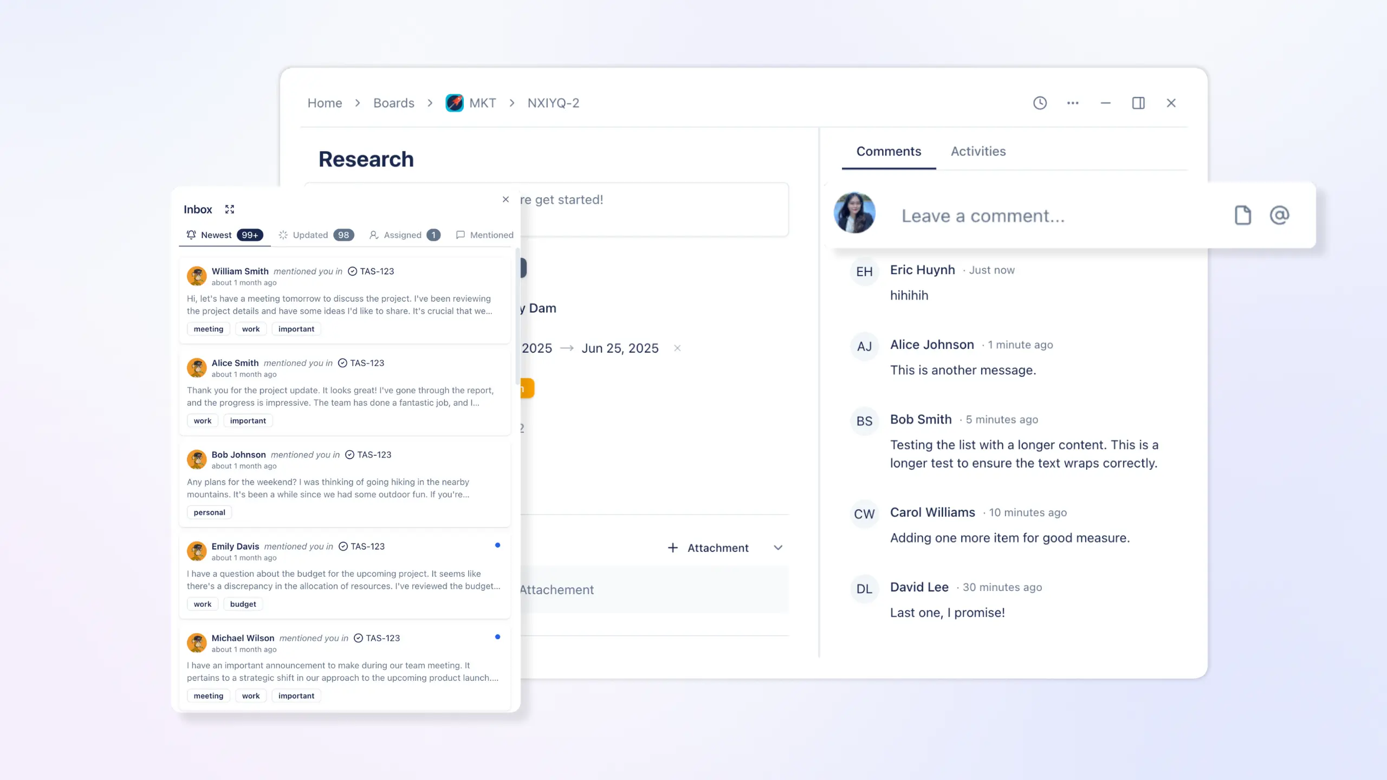Select the Comments tab

point(887,151)
